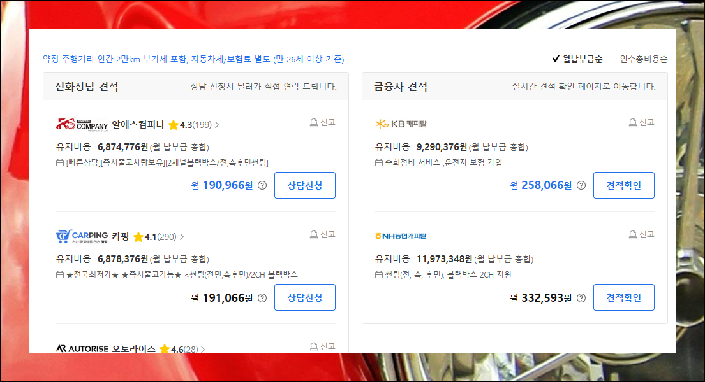
Task: Check the KB캐피탈 quote with 견적확인
Action: 623,185
